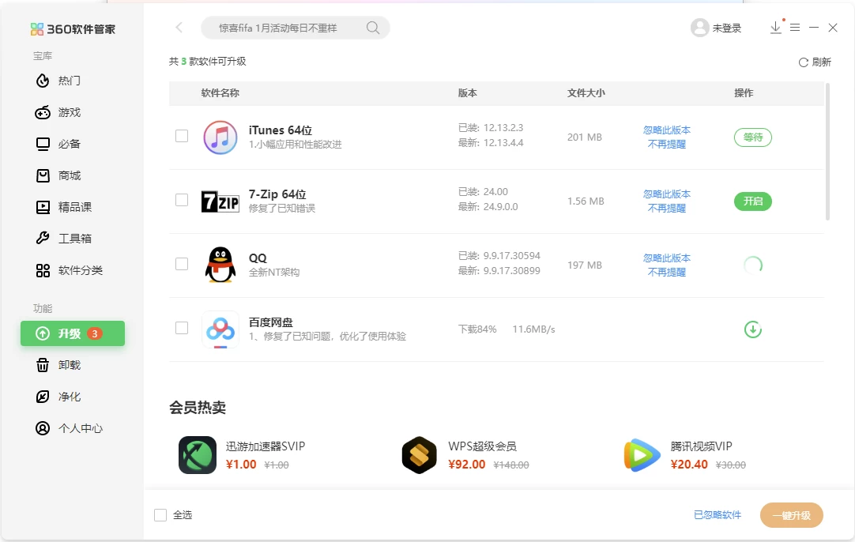855x542 pixels.
Task: Open the hamburger main menu
Action: click(795, 28)
